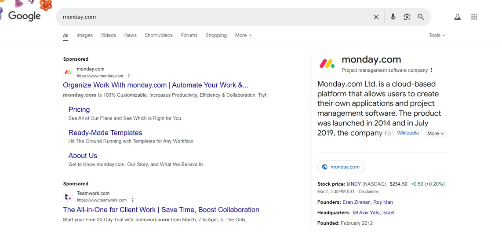The height and width of the screenshot is (234, 502).
Task: Click 'Stock price:' label in panel
Action: pos(331,184)
